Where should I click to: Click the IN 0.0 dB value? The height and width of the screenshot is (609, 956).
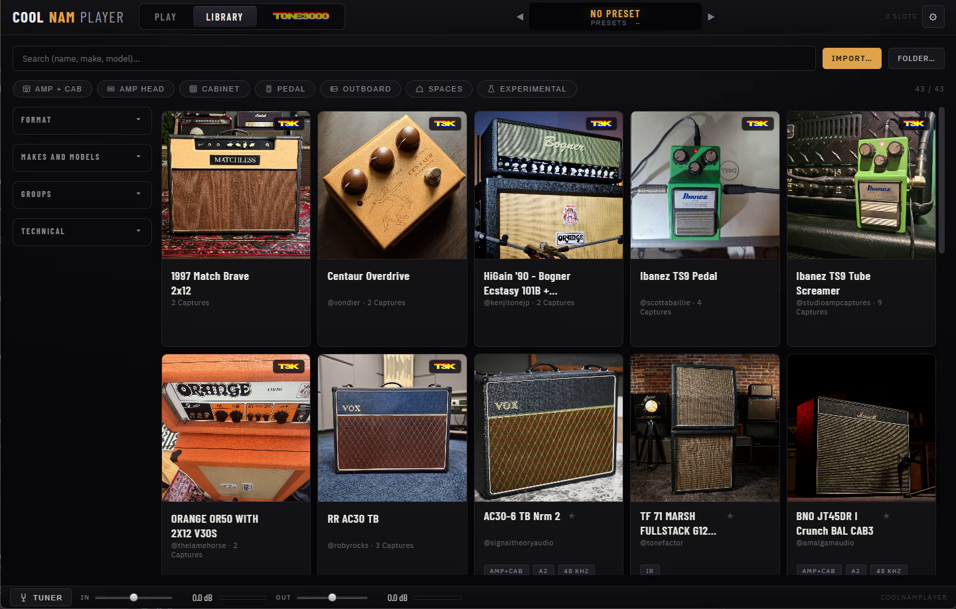click(x=202, y=598)
